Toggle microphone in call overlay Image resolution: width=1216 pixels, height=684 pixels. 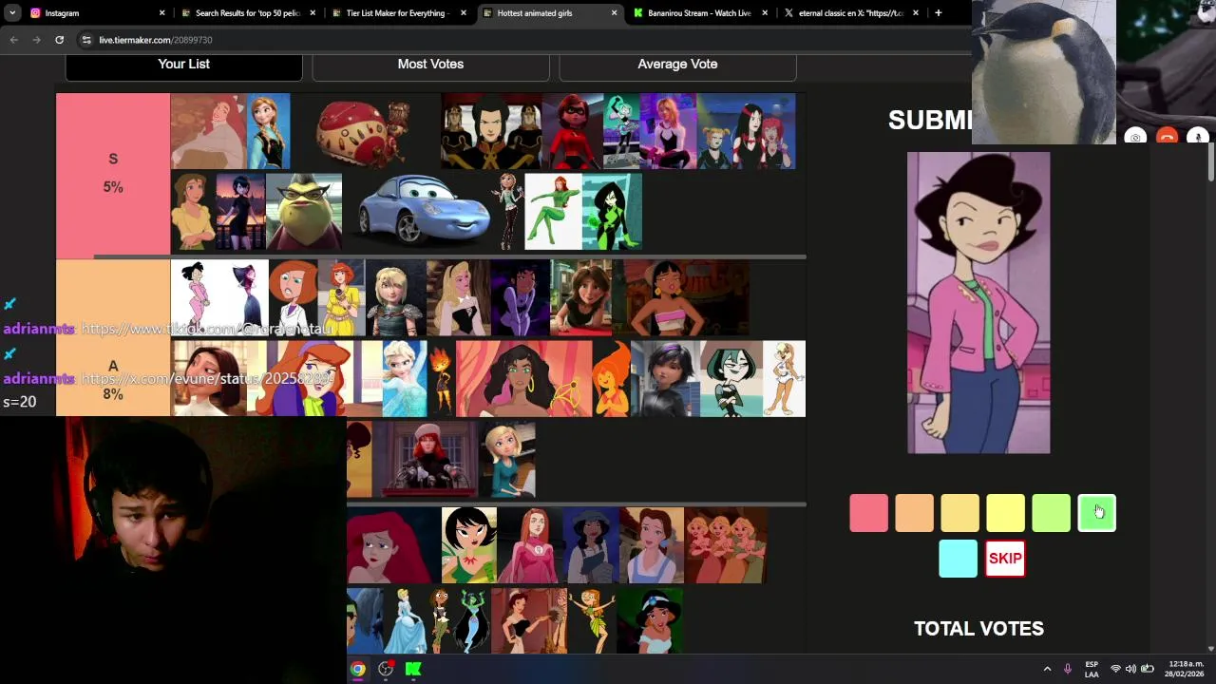[x=1198, y=137]
